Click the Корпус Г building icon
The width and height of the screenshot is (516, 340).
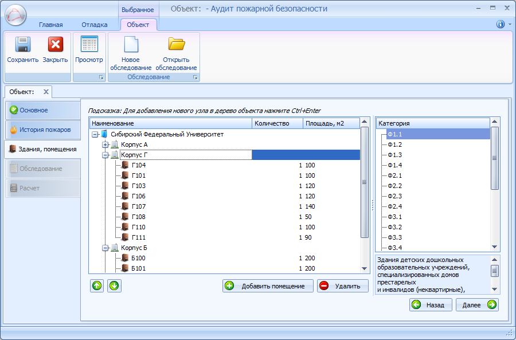point(115,155)
